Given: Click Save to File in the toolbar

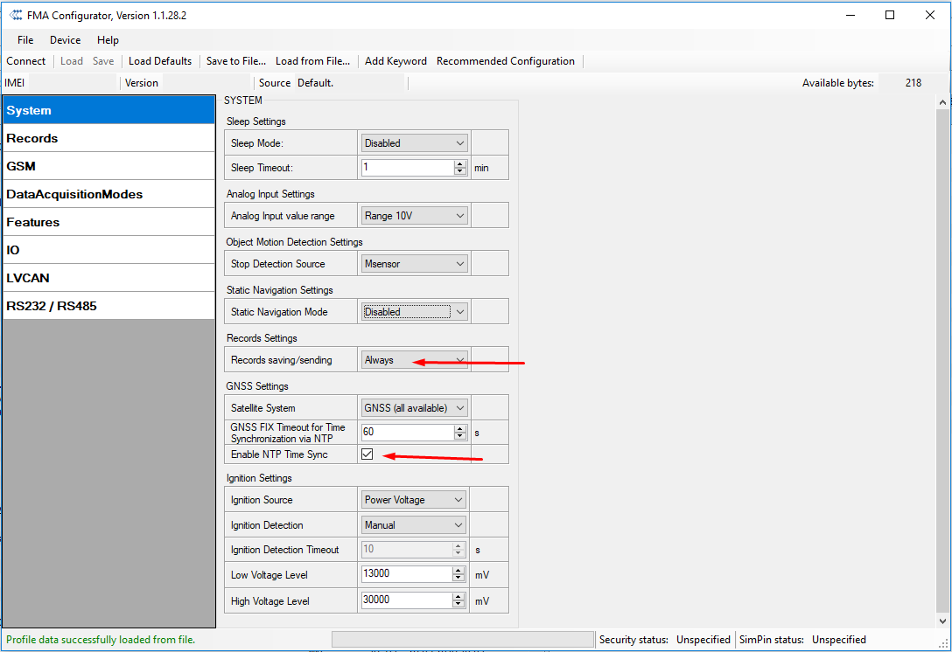Looking at the screenshot, I should coord(236,61).
